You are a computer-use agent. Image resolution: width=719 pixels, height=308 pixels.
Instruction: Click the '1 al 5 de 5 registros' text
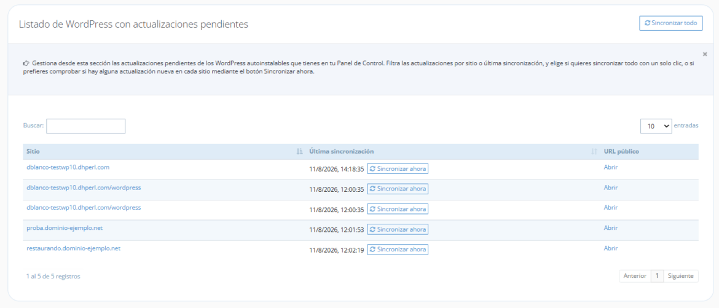tap(53, 276)
